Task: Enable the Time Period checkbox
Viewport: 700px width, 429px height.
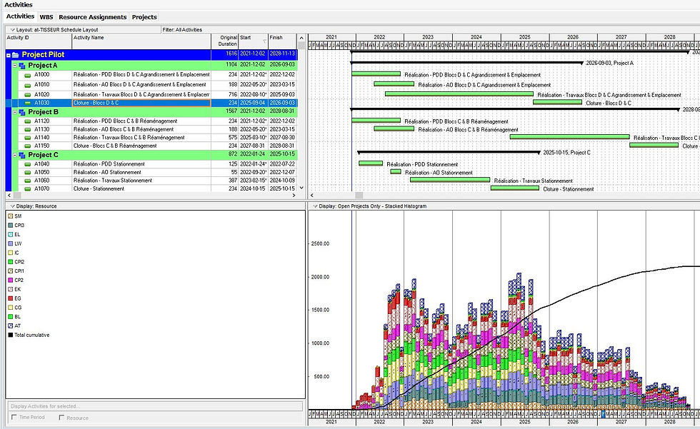Action: tap(14, 417)
